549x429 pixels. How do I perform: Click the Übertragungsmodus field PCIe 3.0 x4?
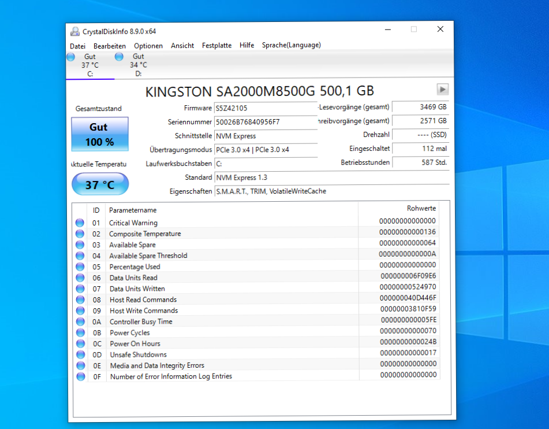pyautogui.click(x=266, y=150)
